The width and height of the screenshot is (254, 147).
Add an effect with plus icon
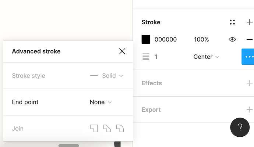pos(250,83)
